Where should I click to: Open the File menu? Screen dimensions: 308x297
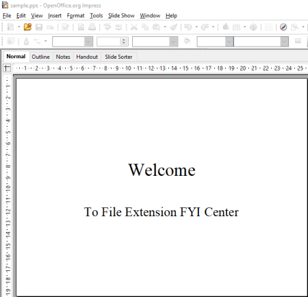(7, 16)
